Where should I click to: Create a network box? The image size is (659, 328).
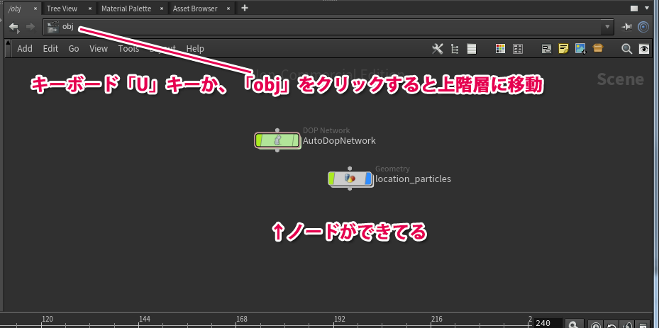pyautogui.click(x=546, y=49)
